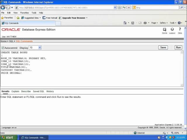Click the SQL editor vertical scrollbar
This screenshot has height=140, width=187.
182,69
